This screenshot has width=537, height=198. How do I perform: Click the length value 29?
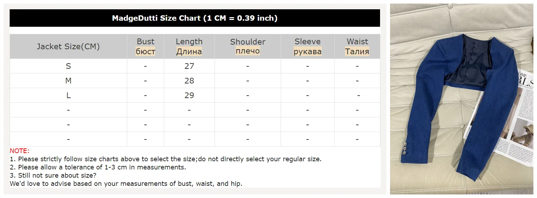[x=189, y=95]
